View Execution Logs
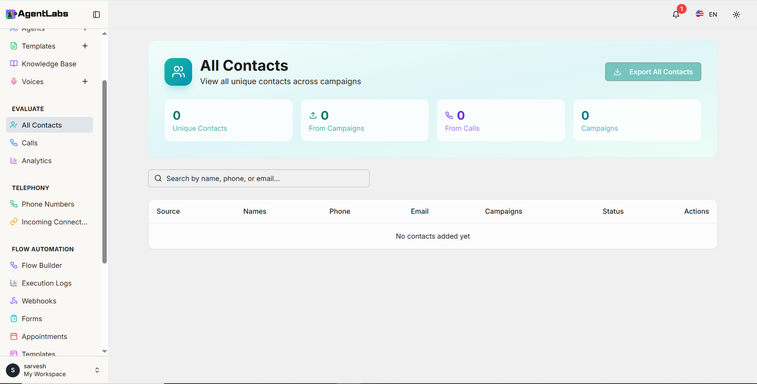 tap(46, 283)
